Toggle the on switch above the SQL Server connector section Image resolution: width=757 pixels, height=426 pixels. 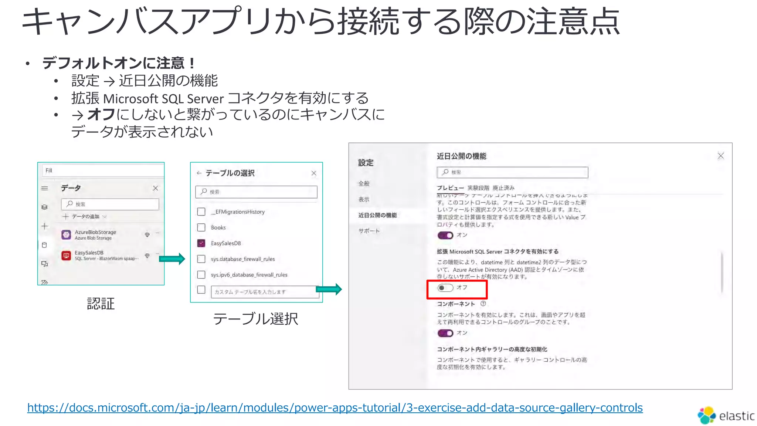click(x=445, y=235)
